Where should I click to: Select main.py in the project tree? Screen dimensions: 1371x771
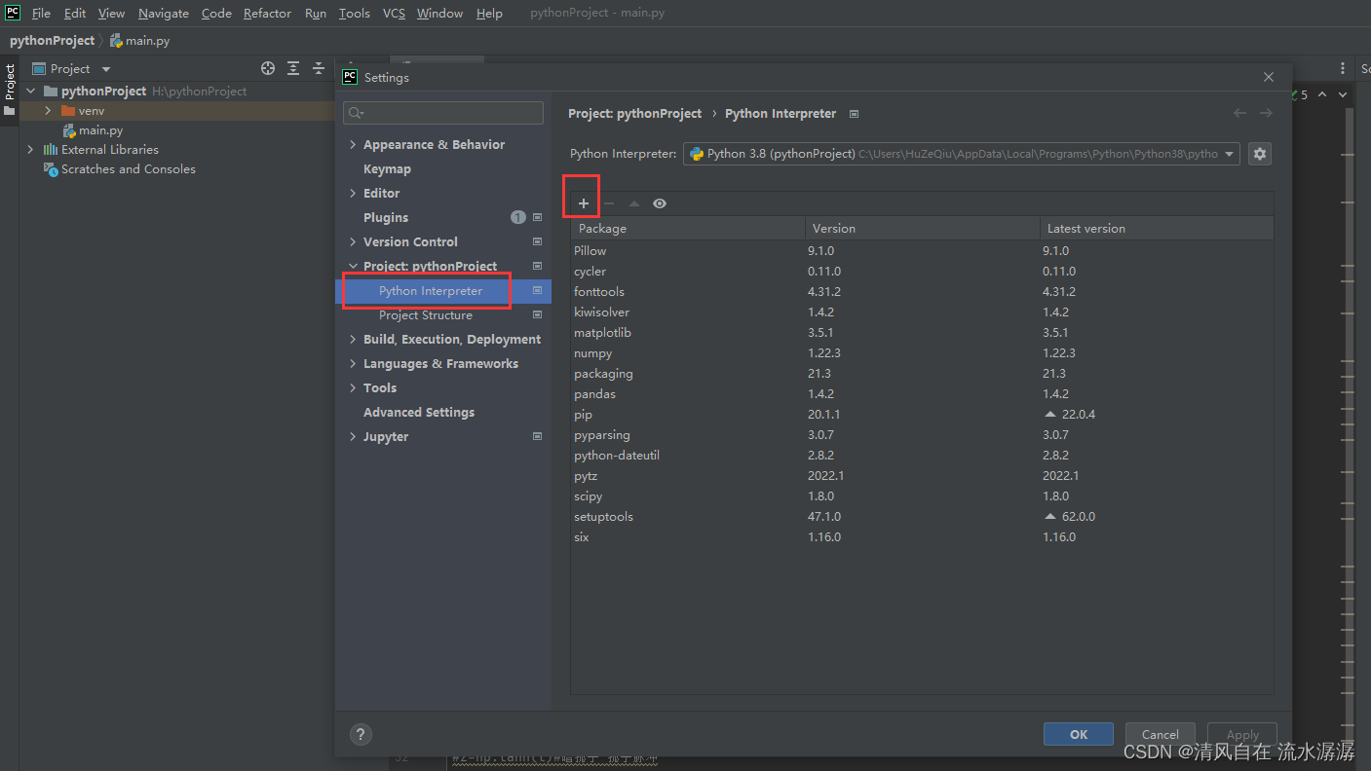[x=100, y=130]
